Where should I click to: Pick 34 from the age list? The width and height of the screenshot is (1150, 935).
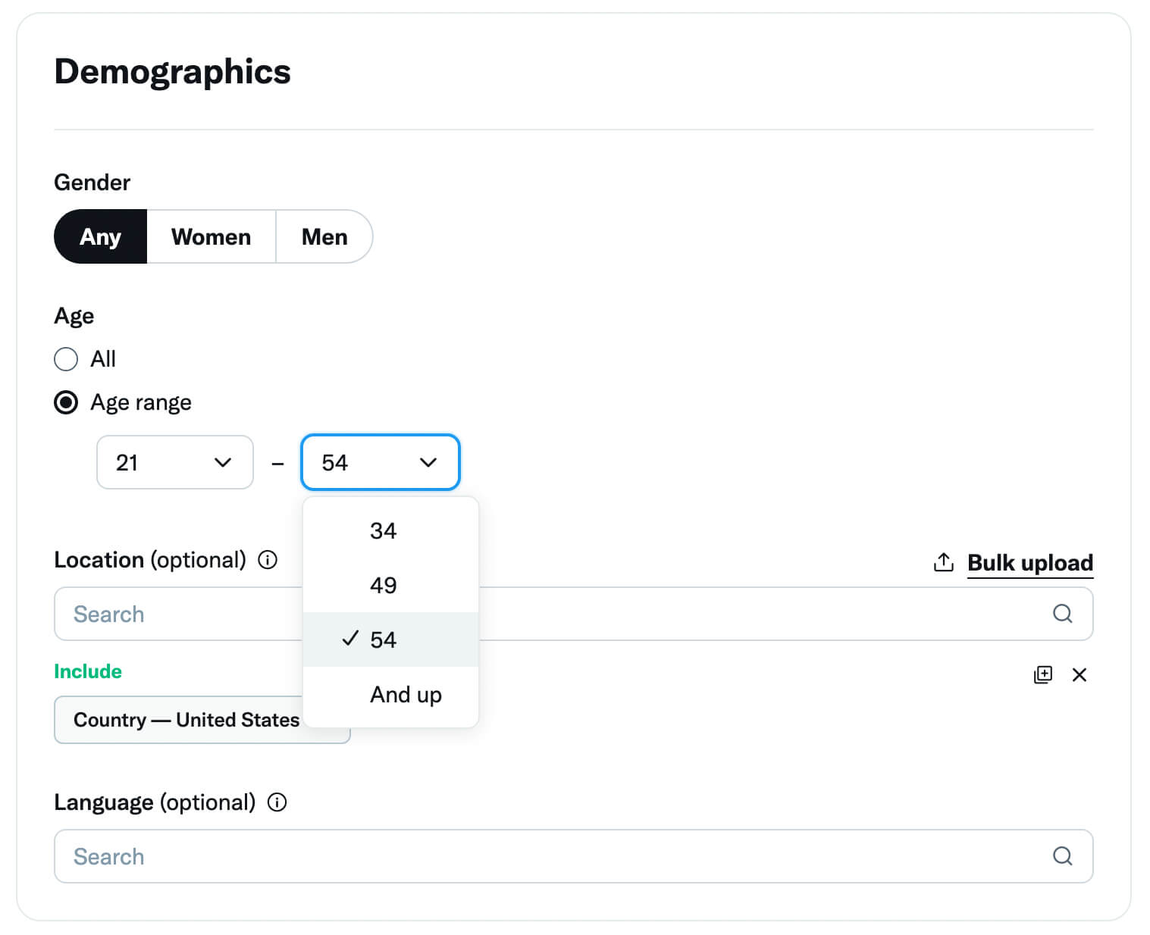390,530
